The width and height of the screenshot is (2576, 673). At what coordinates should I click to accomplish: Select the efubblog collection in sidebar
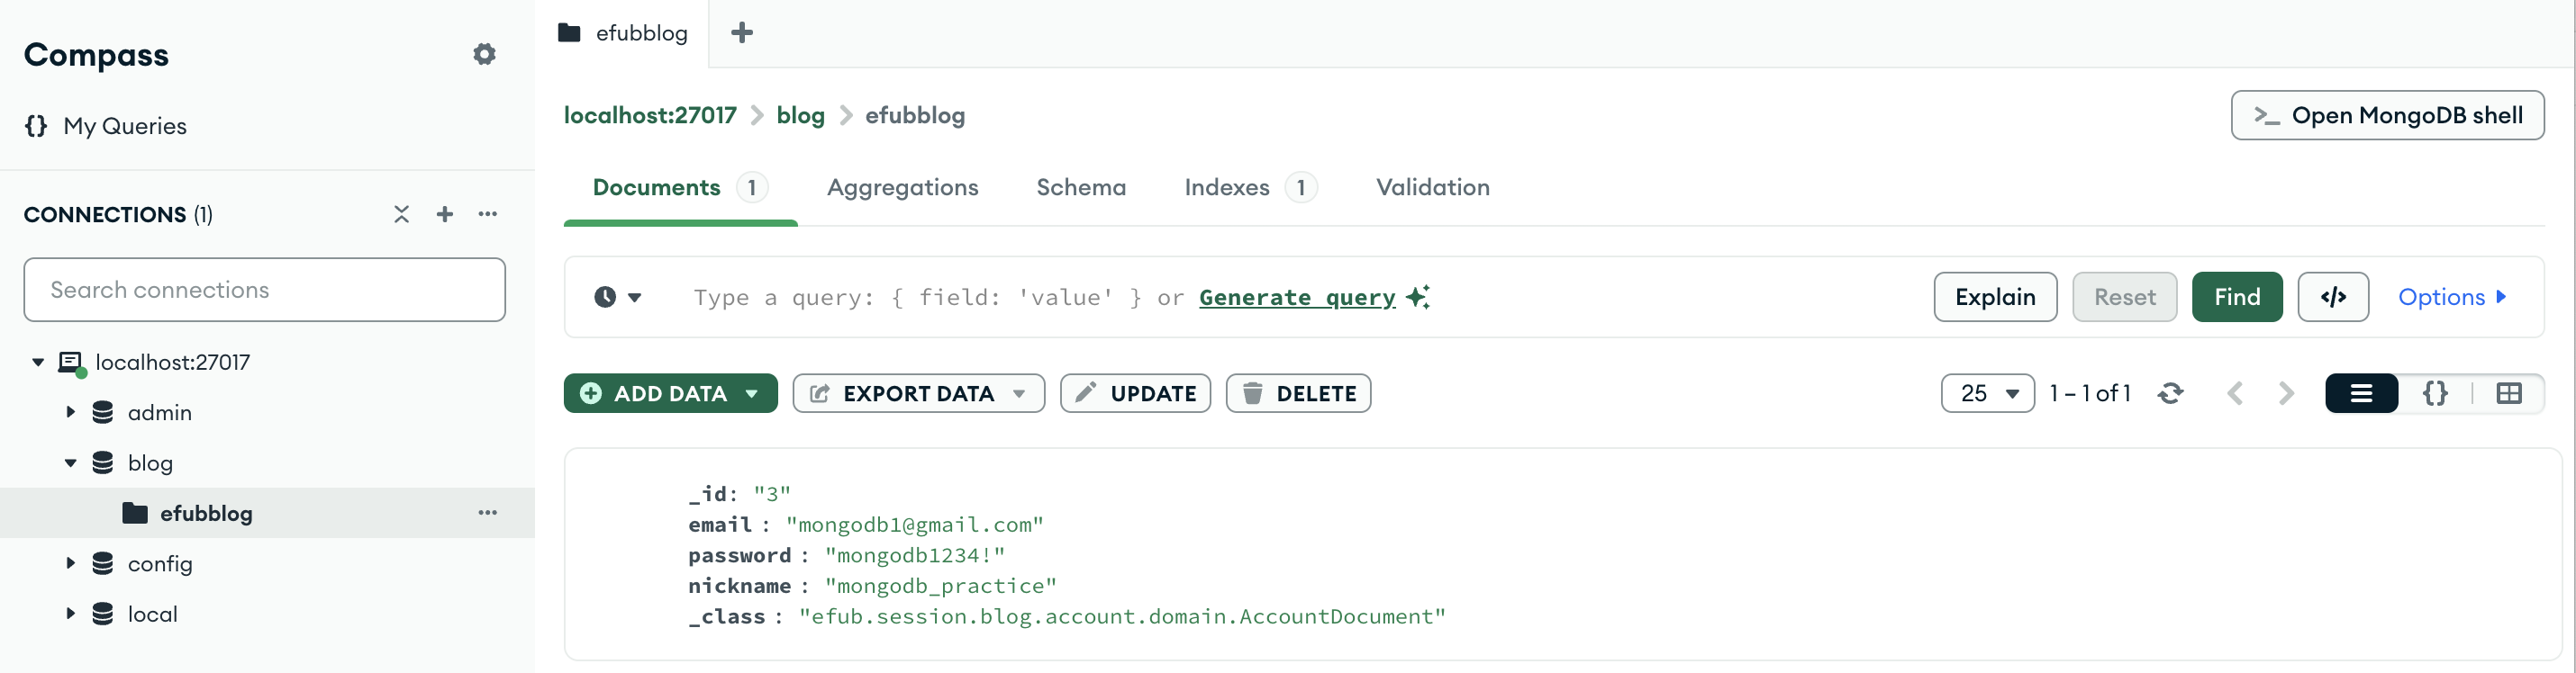[267, 512]
